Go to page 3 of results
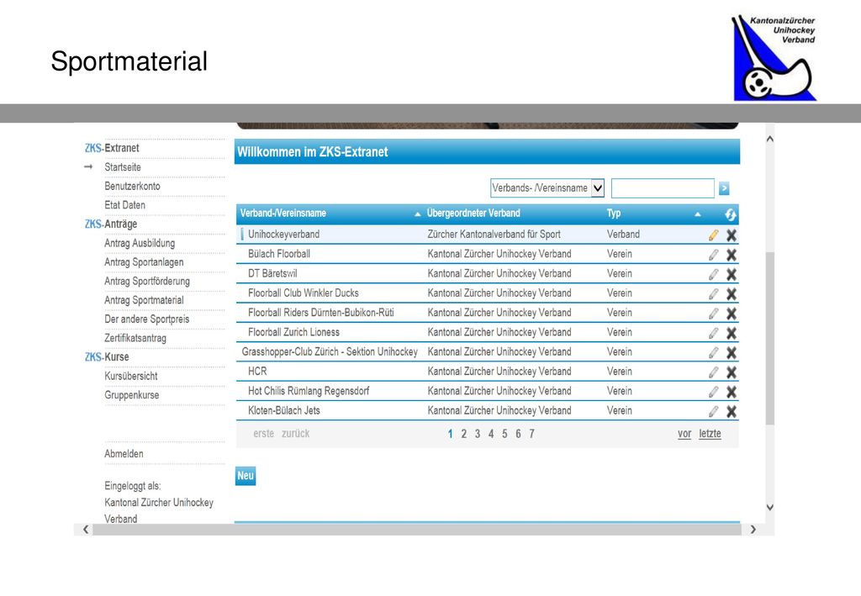Viewport: 861px width, 596px height. coord(478,434)
